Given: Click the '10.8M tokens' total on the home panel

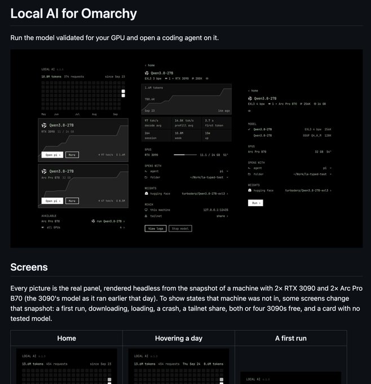Looking at the screenshot, I should 51,77.
